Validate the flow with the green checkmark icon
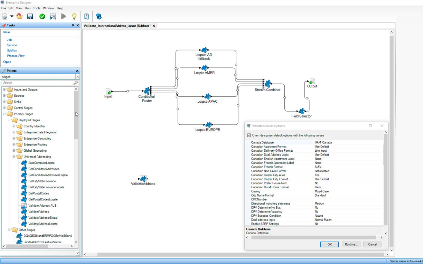 42,16
